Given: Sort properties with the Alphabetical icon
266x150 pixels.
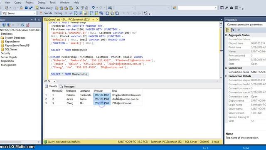Looking at the screenshot, I should click(233, 30).
